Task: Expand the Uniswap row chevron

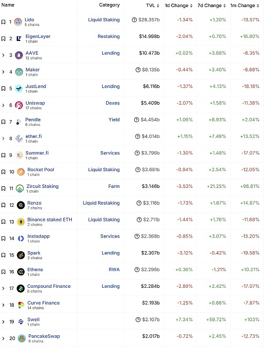Action: pyautogui.click(x=4, y=105)
